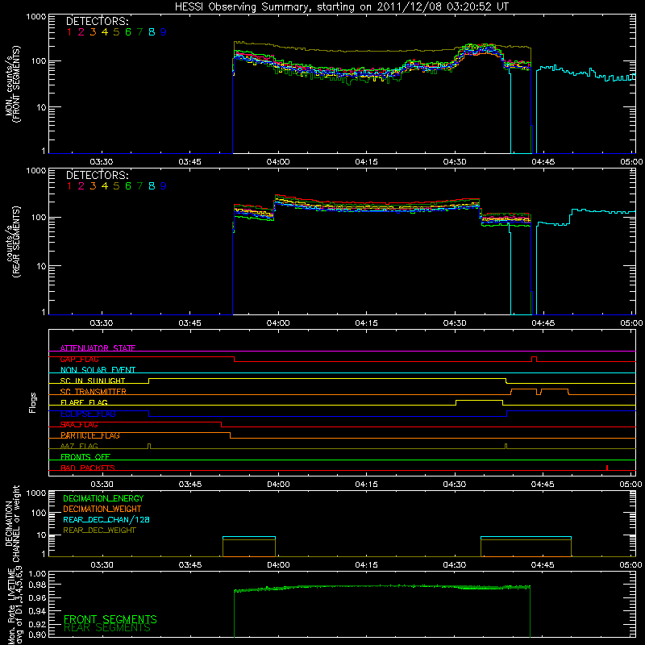This screenshot has height=645, width=645.
Task: Click the vertical Flags axis label
Action: click(x=32, y=402)
